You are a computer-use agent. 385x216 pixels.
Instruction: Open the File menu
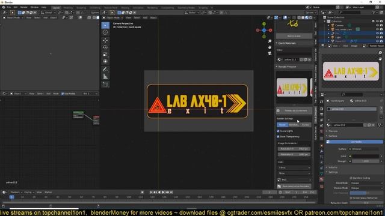[9, 7]
